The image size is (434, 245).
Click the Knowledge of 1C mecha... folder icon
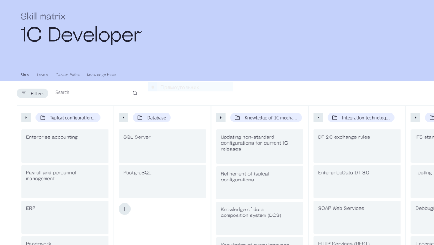click(x=237, y=117)
